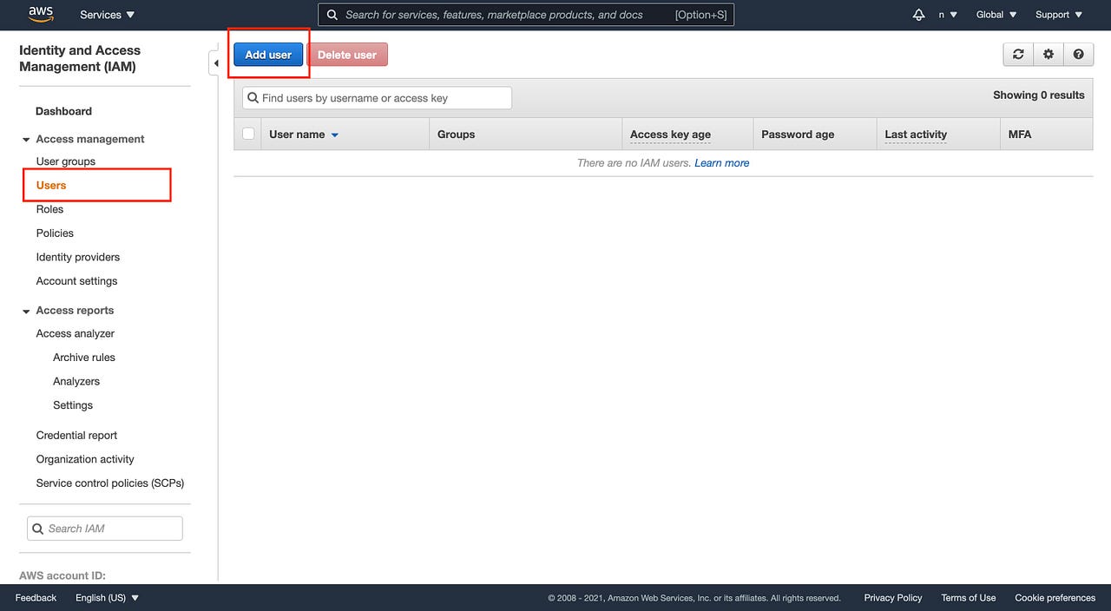The width and height of the screenshot is (1111, 611).
Task: Collapse the Access reports section
Action: tap(26, 311)
